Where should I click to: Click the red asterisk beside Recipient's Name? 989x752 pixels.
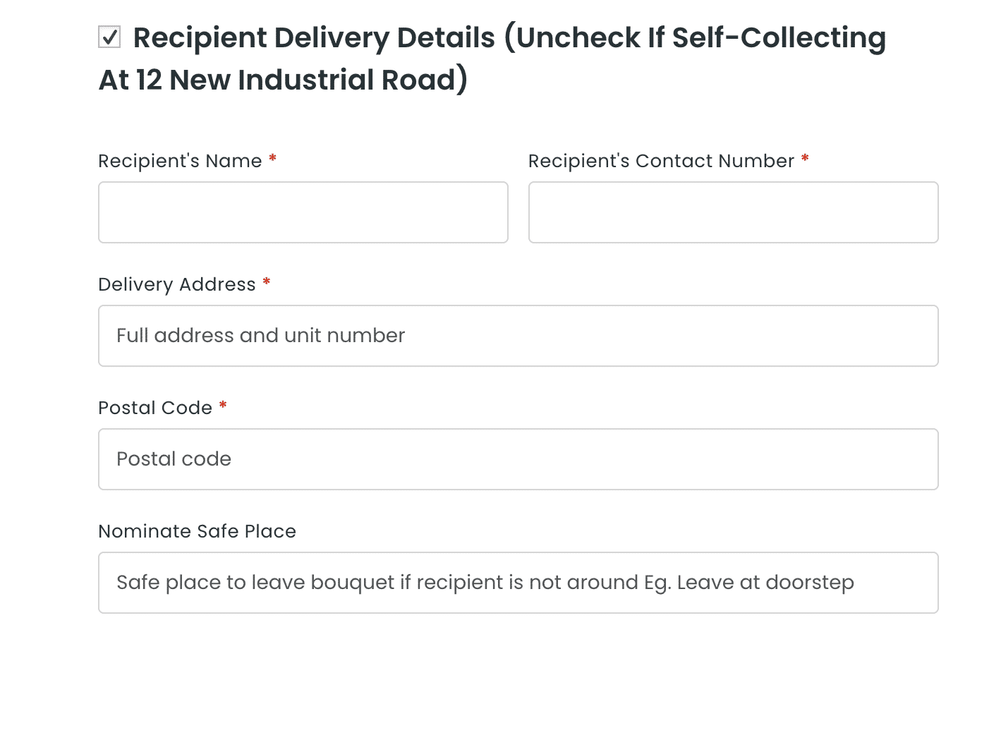(x=272, y=161)
